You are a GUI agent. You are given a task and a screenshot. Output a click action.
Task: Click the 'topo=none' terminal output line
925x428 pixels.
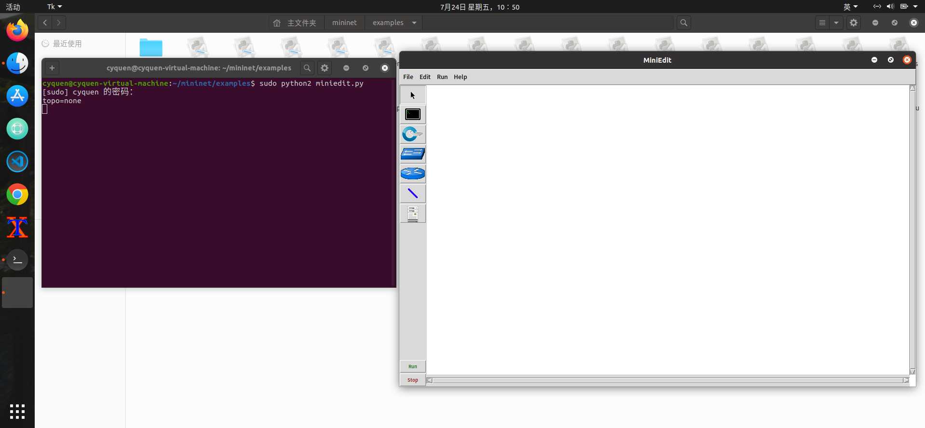(62, 101)
